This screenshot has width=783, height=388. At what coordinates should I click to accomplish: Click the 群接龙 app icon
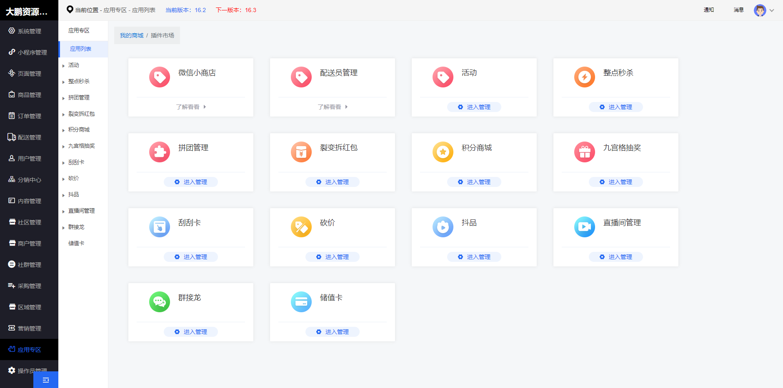159,302
